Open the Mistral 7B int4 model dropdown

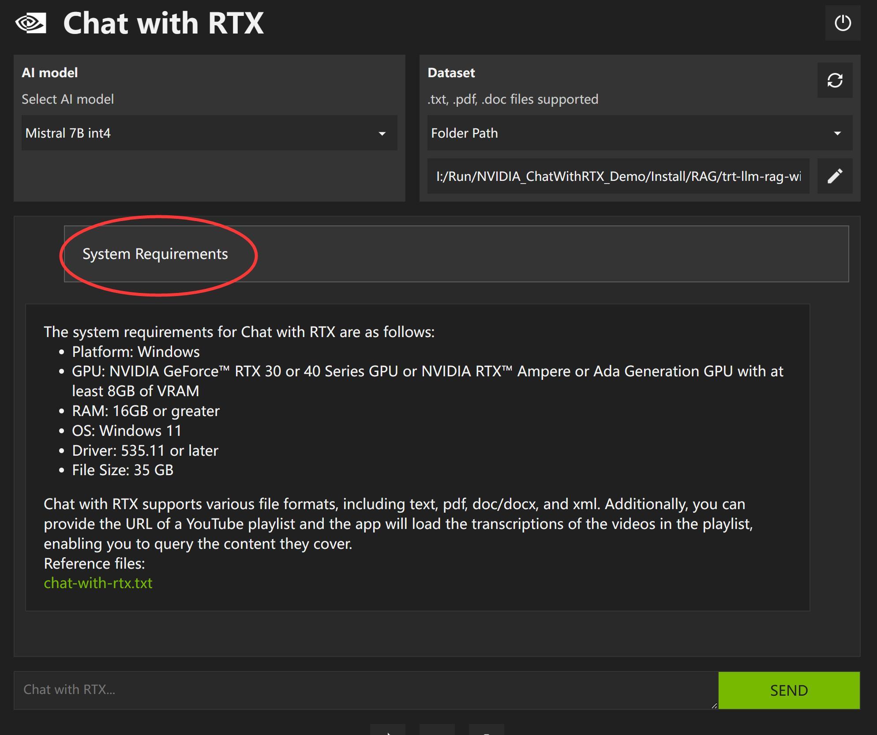[x=209, y=133]
